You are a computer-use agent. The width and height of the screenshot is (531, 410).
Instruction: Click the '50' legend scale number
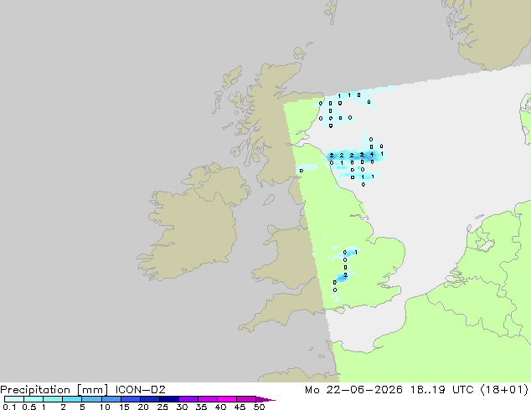pyautogui.click(x=259, y=407)
